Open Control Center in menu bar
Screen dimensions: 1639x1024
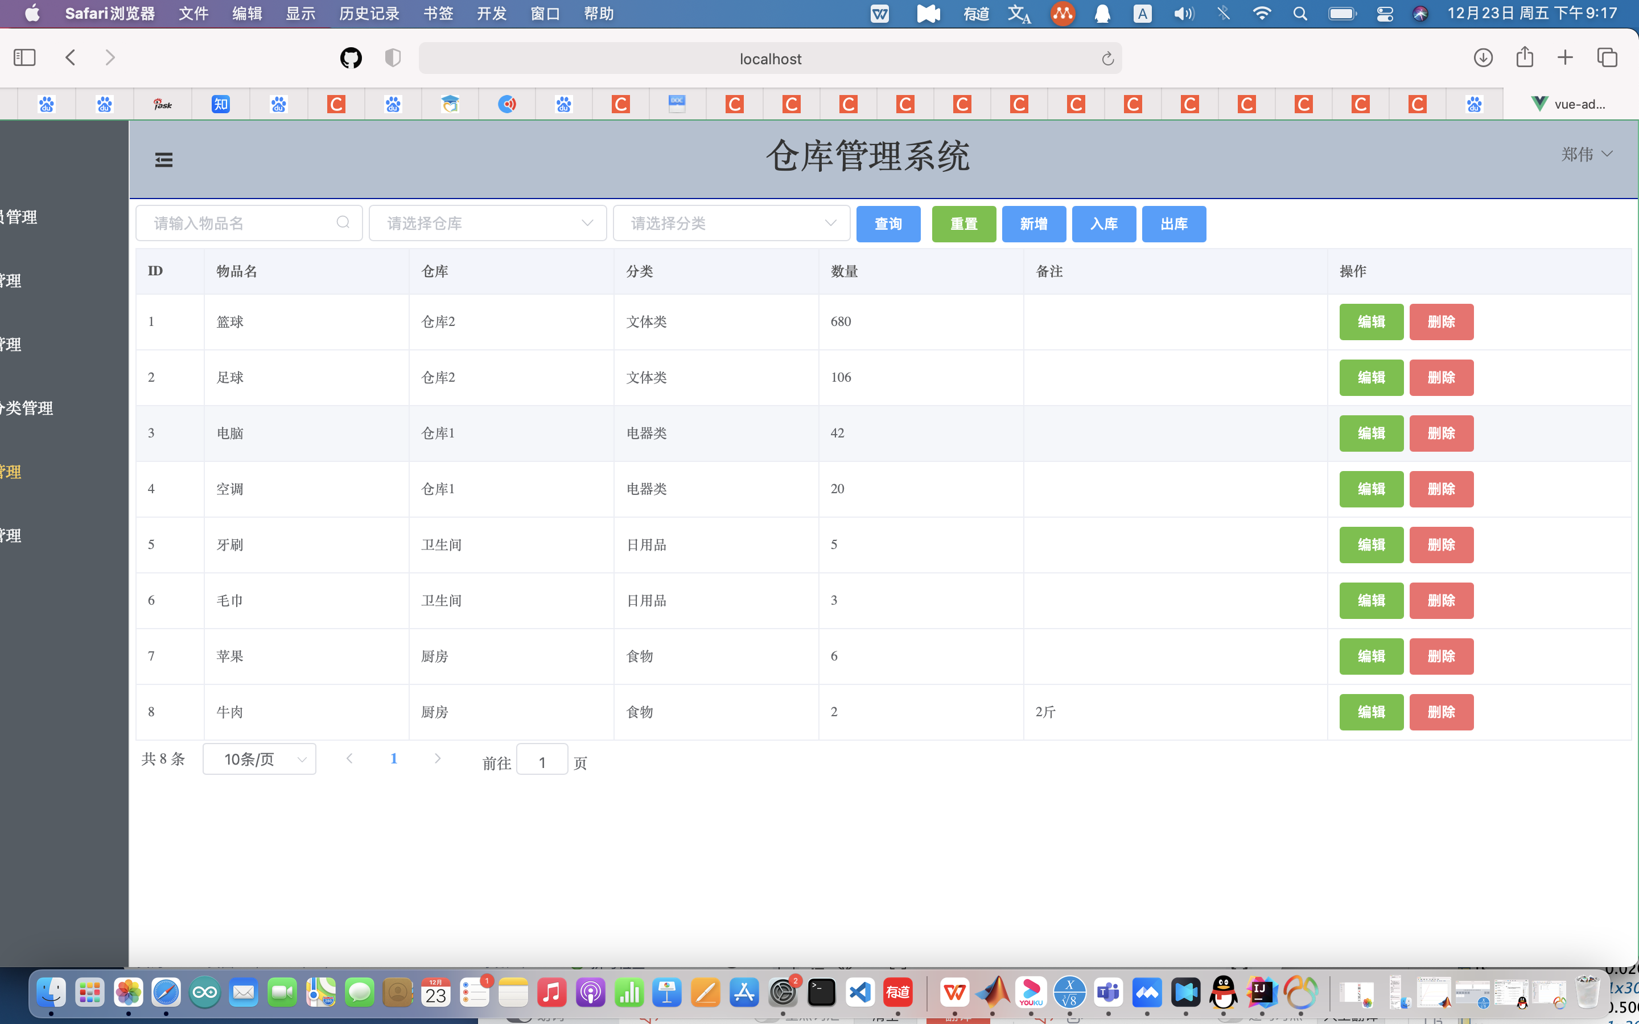[x=1385, y=14]
